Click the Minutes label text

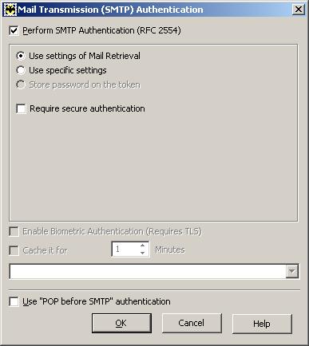pos(170,250)
